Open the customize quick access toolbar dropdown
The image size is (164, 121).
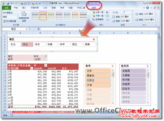(x=40, y=4)
